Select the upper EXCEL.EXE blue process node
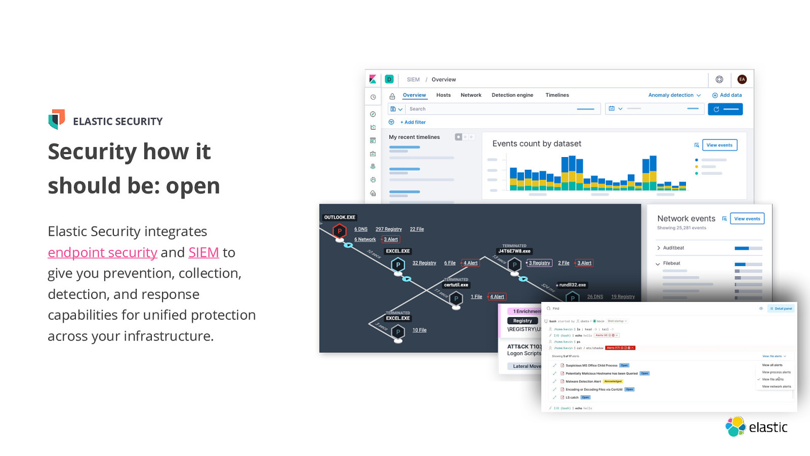 (x=398, y=264)
